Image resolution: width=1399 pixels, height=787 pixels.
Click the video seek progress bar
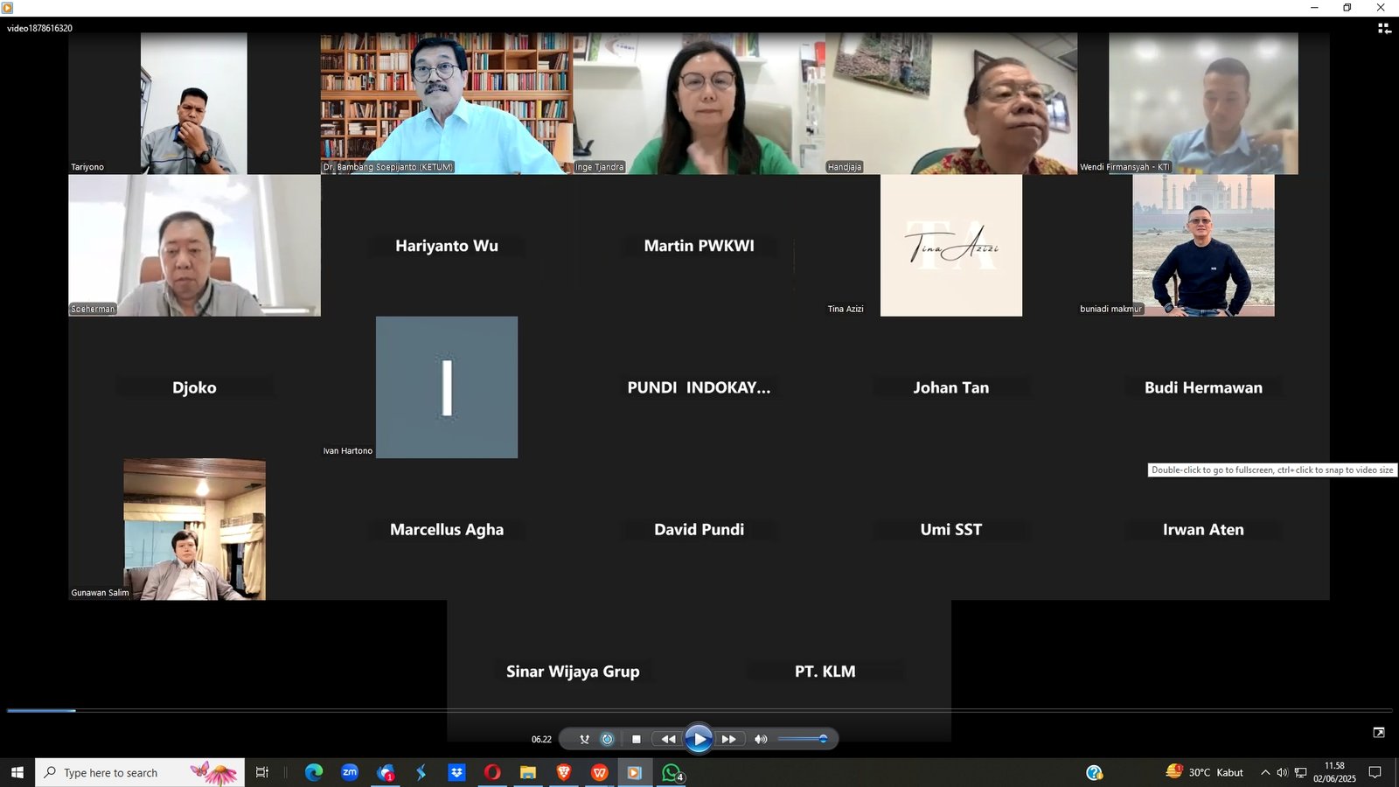pyautogui.click(x=699, y=710)
